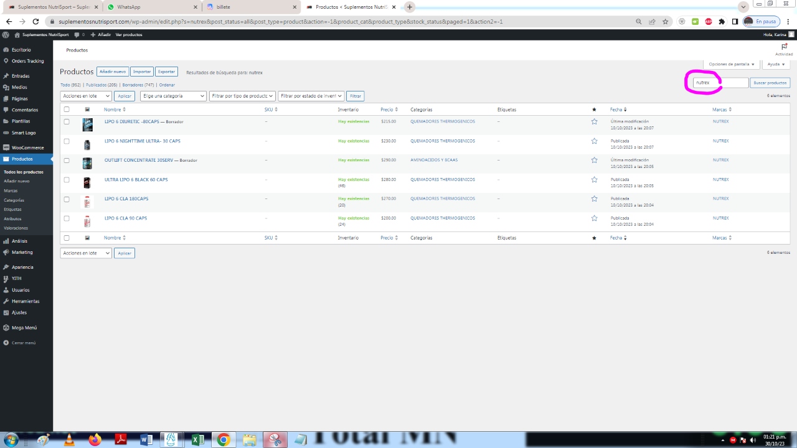This screenshot has height=448, width=797.
Task: Expand Opciones de pantalla panel
Action: [732, 64]
